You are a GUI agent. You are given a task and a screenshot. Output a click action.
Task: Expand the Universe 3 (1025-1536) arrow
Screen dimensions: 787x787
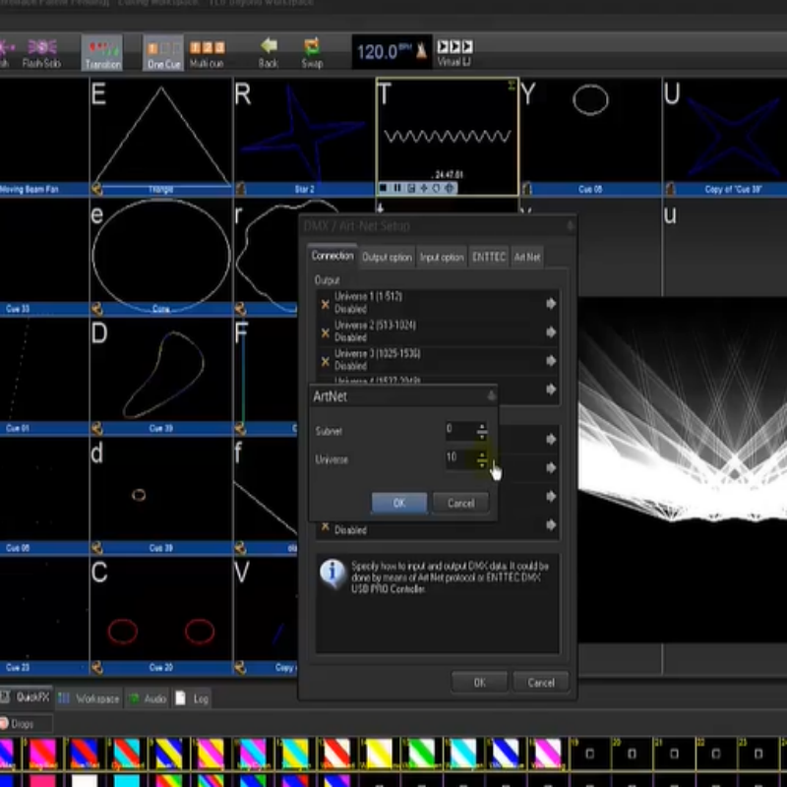pyautogui.click(x=551, y=360)
